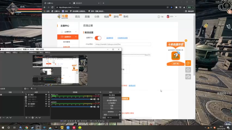Click the Douyu logo in browser

point(63,16)
